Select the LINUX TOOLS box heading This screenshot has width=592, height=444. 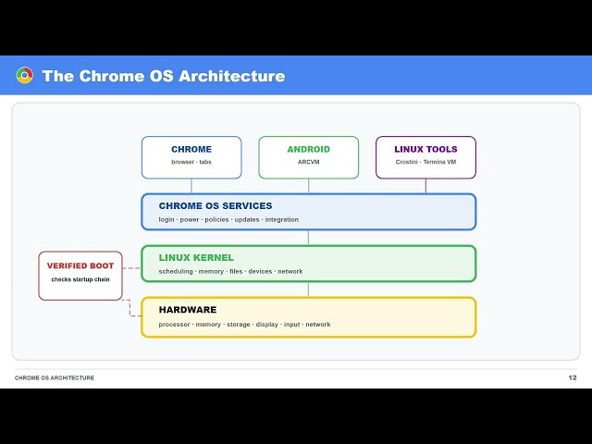pyautogui.click(x=425, y=149)
